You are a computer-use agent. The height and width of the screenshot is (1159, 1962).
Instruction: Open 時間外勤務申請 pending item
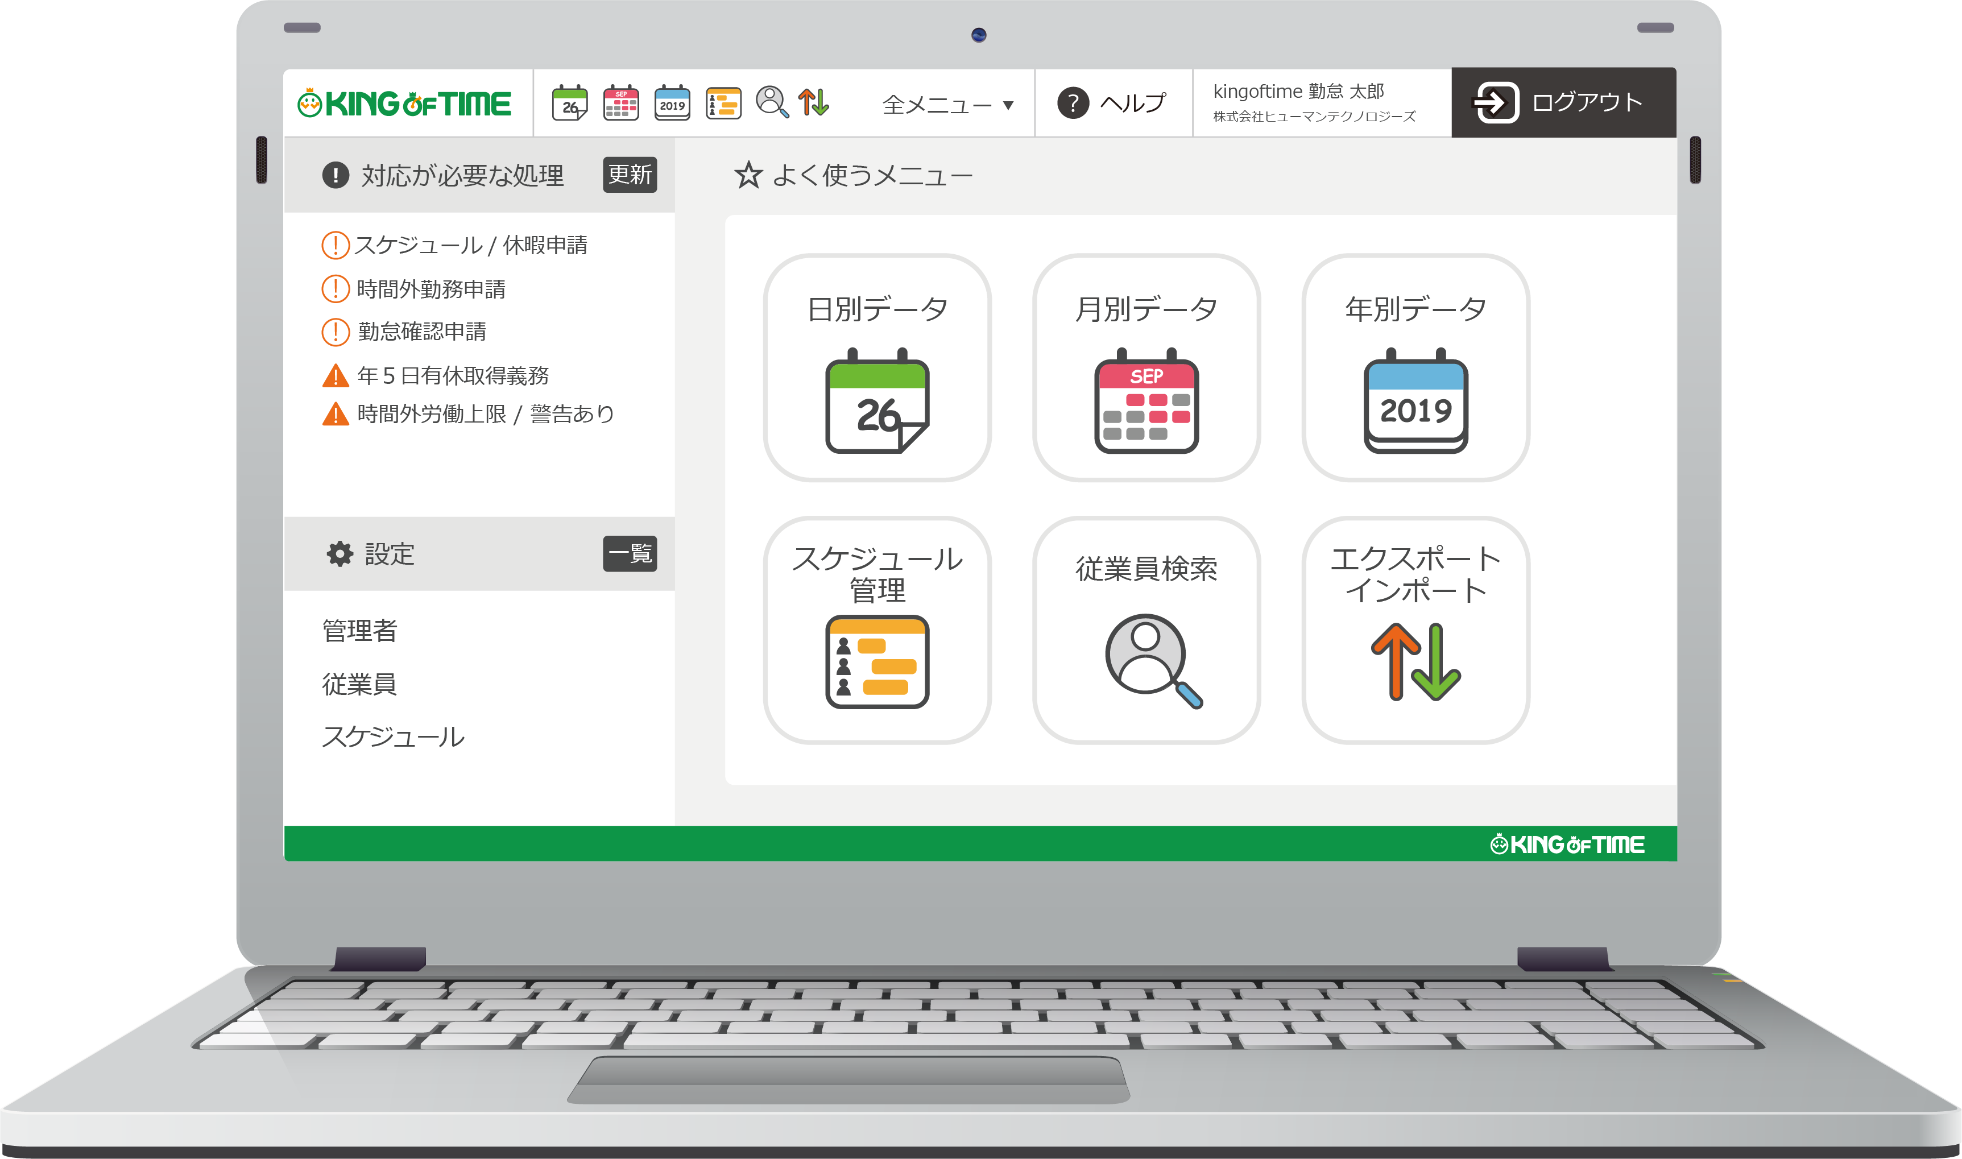(x=431, y=289)
